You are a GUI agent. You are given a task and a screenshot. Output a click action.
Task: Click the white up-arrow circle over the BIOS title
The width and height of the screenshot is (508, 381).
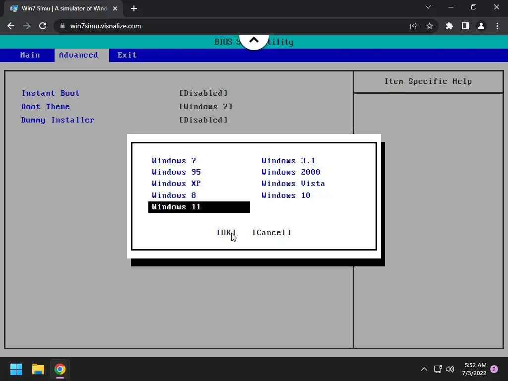pyautogui.click(x=254, y=42)
